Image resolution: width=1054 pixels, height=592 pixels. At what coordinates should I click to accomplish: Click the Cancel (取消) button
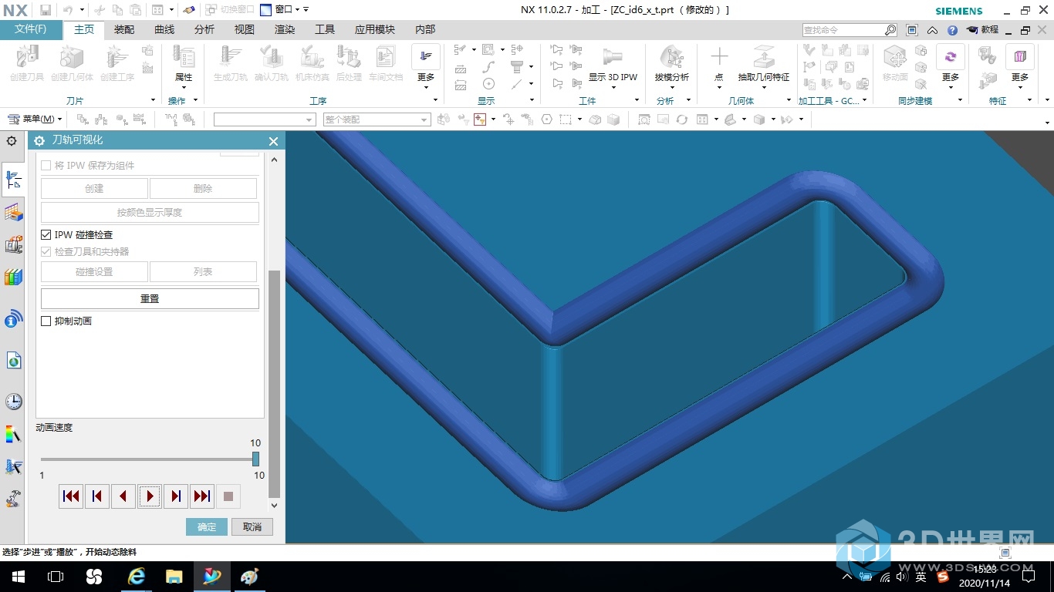252,526
